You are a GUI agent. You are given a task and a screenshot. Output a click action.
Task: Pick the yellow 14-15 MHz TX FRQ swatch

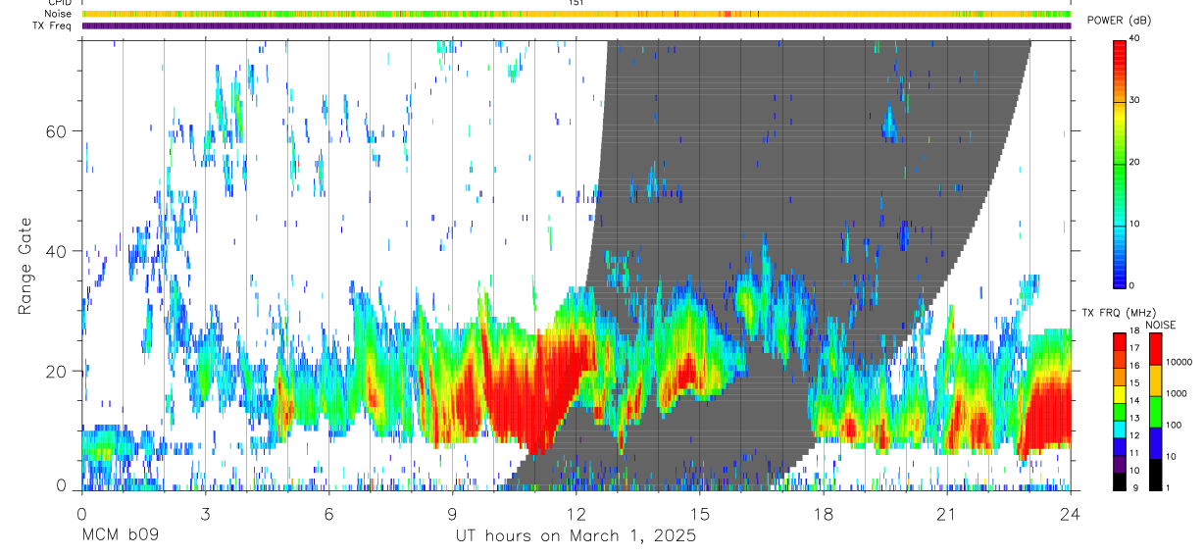(x=1119, y=393)
